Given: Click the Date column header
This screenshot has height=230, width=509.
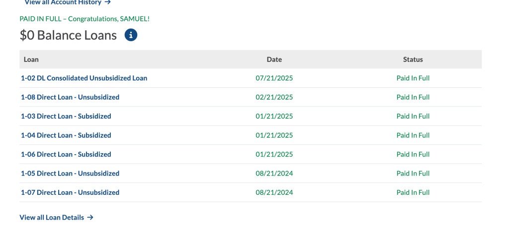Looking at the screenshot, I should (274, 59).
